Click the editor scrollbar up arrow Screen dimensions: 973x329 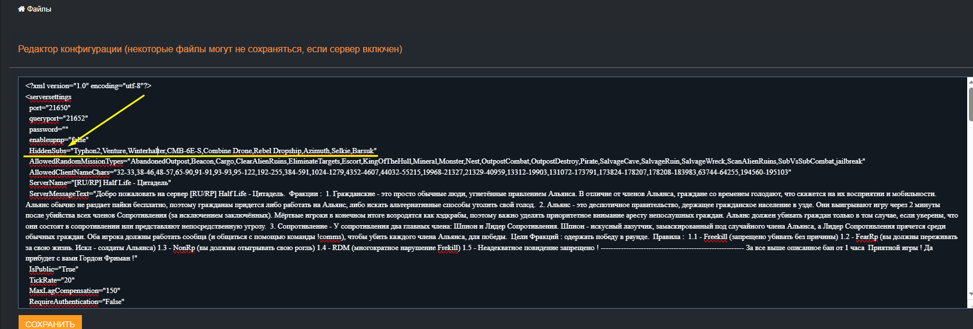coord(970,82)
